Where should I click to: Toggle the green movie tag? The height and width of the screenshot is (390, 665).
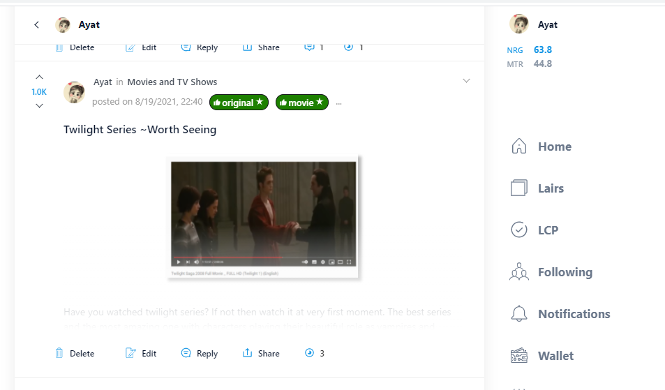pos(302,102)
